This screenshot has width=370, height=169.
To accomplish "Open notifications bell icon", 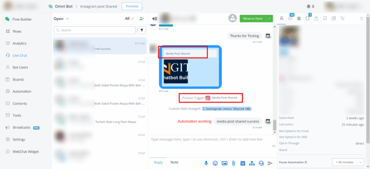I will 308,6.
